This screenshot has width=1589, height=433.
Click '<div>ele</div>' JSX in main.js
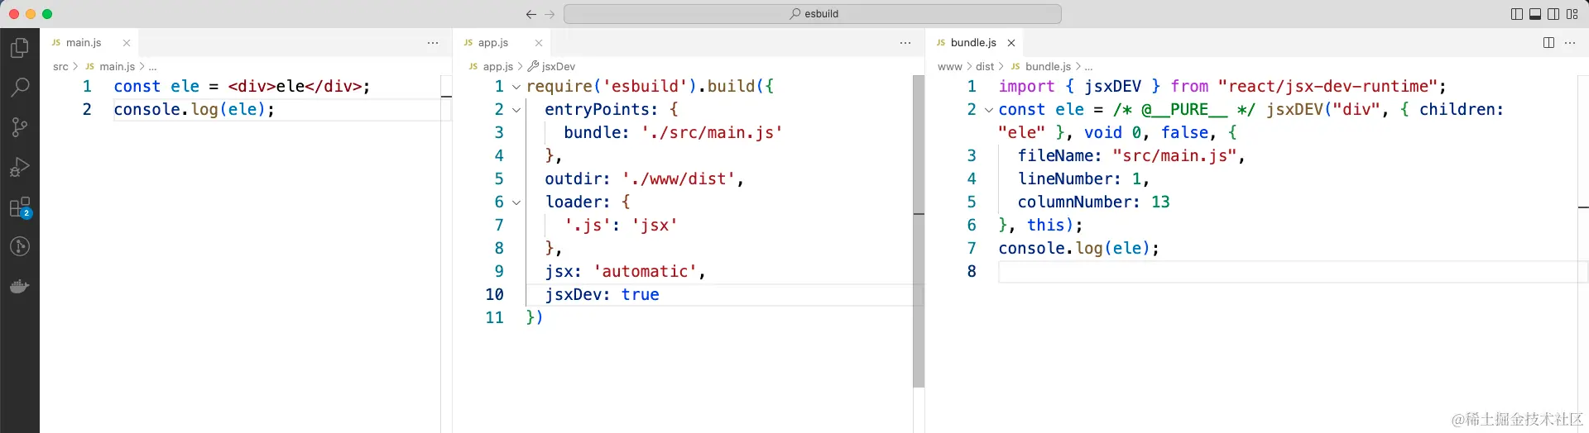(x=295, y=87)
